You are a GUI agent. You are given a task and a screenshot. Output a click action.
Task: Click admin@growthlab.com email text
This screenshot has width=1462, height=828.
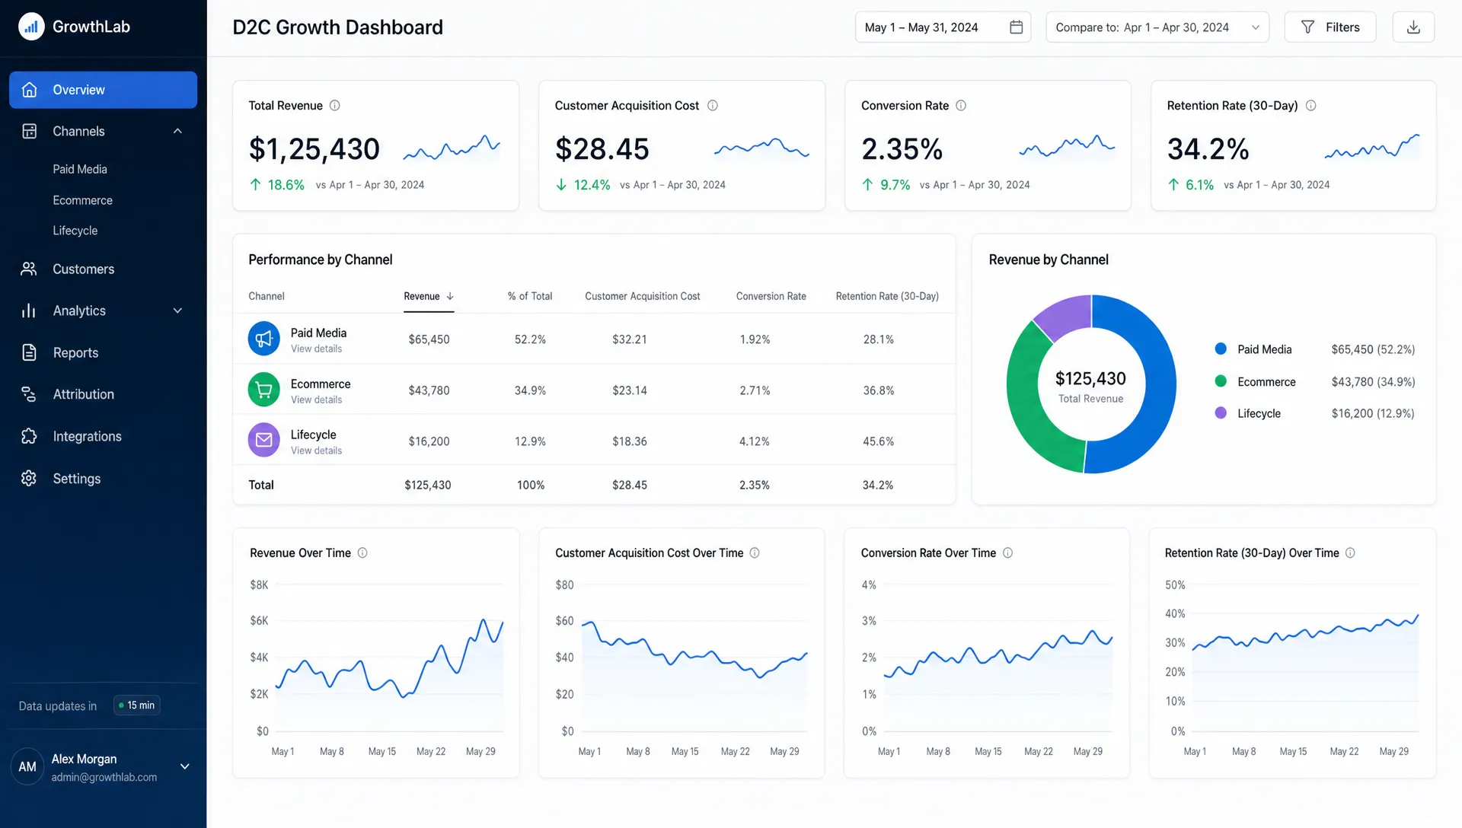click(x=104, y=777)
